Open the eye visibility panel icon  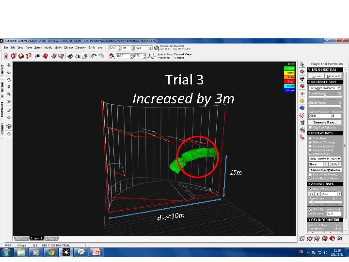pos(302,94)
